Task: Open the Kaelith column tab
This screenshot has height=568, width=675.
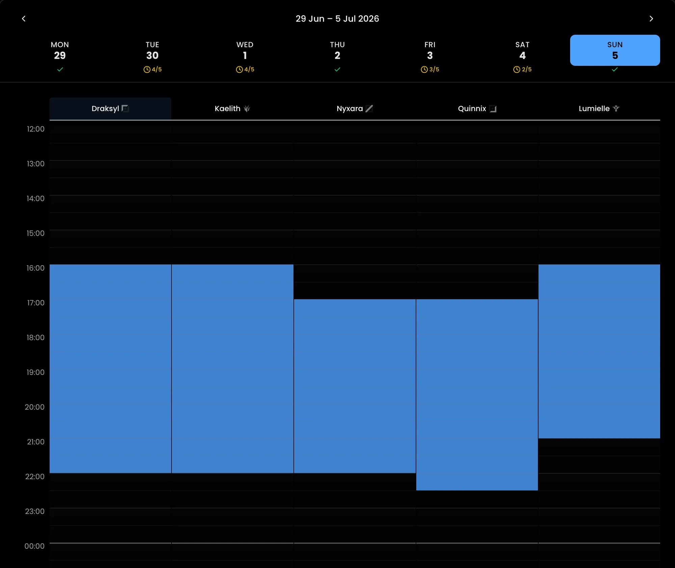Action: tap(233, 109)
